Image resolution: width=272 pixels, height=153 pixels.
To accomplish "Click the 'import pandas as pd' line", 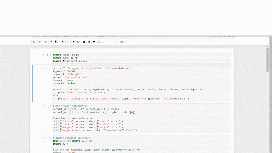I will (x=66, y=55).
